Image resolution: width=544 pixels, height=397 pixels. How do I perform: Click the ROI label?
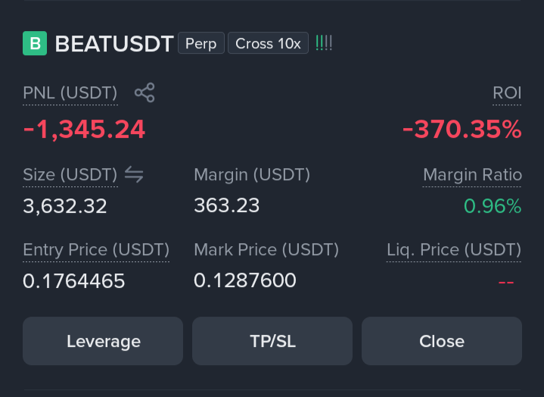point(507,93)
